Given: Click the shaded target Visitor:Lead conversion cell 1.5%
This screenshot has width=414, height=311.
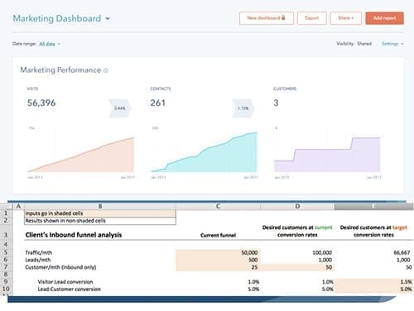Looking at the screenshot, I should pyautogui.click(x=373, y=282).
